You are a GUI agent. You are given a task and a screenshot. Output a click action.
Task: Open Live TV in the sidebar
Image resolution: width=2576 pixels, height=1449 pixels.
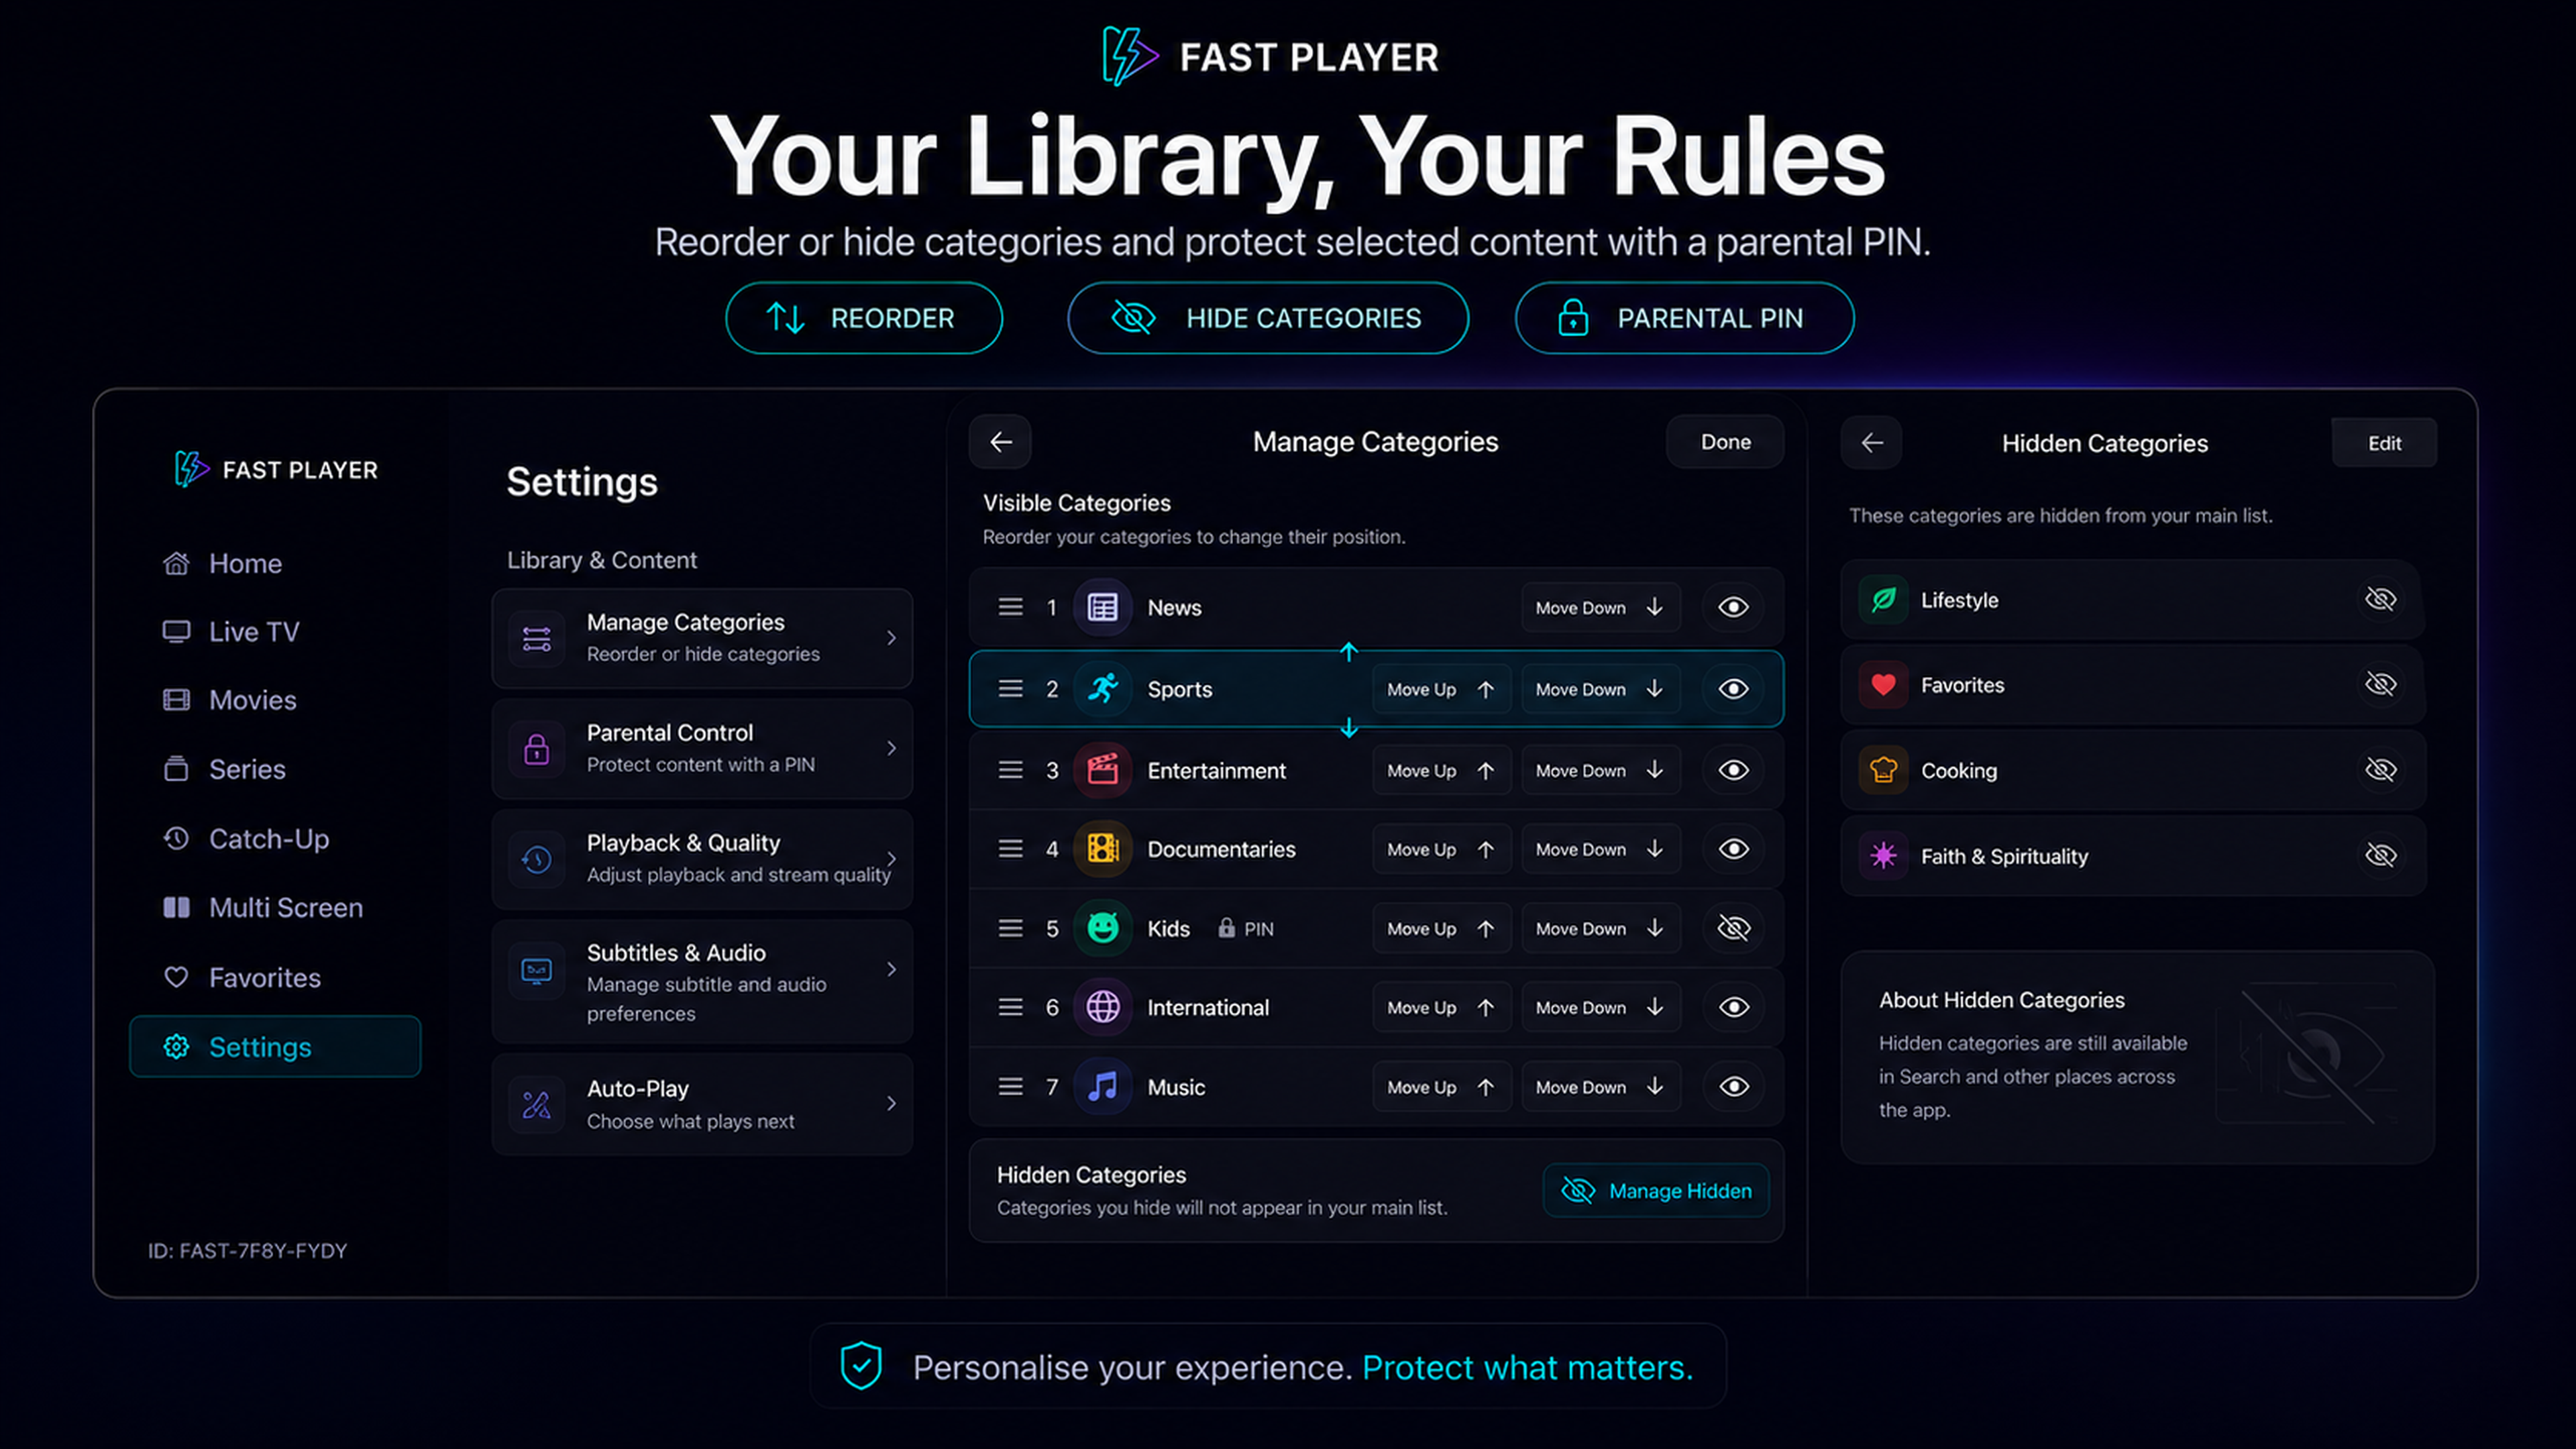click(x=275, y=632)
